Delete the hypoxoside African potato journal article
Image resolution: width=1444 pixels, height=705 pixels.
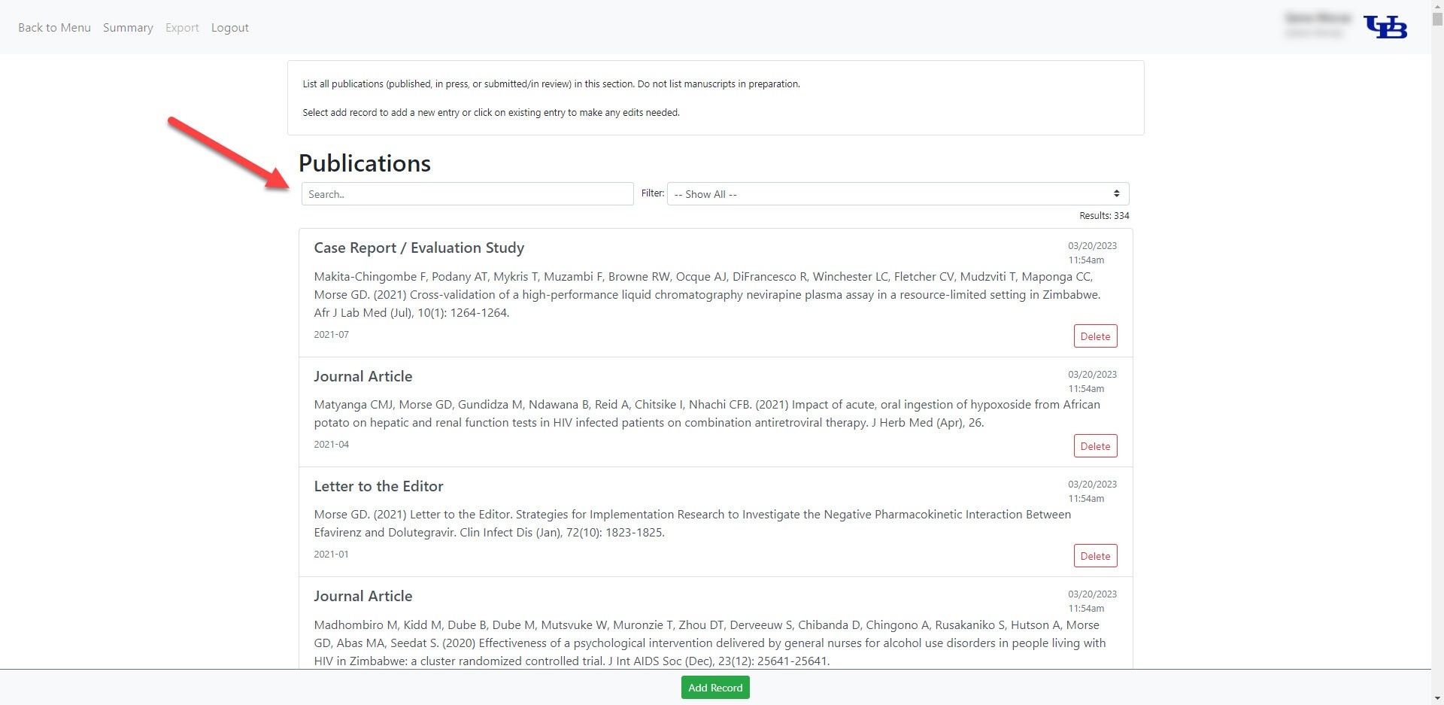click(x=1095, y=446)
